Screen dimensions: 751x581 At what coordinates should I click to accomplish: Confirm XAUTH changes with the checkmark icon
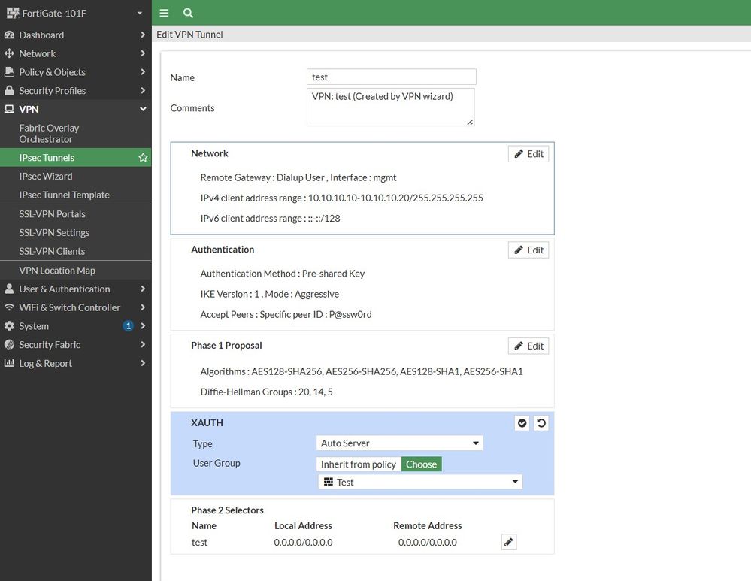pos(522,423)
